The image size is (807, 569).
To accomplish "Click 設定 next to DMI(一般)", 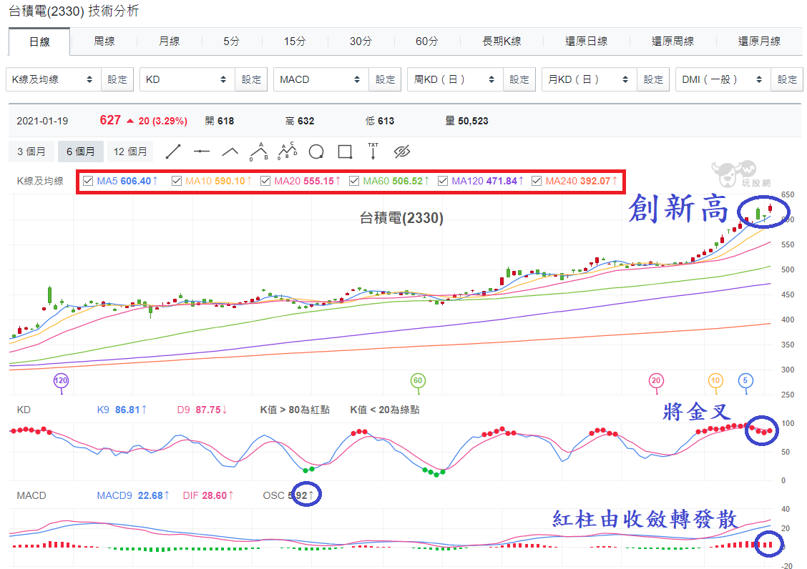I will coord(787,79).
